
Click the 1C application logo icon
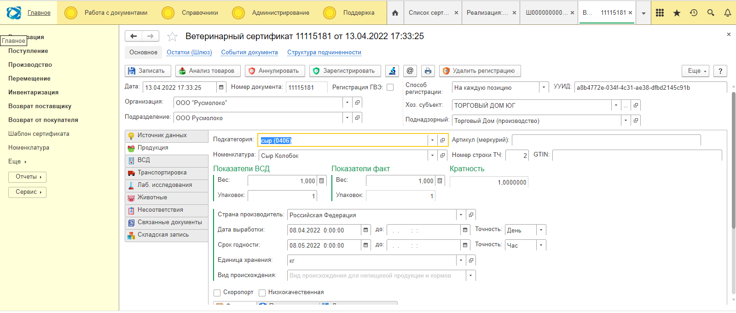[14, 13]
